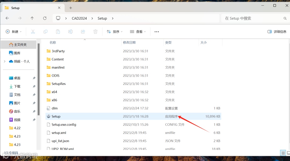Select the x64 folder icon
The image size is (290, 161).
point(48,92)
